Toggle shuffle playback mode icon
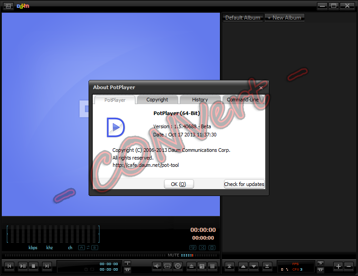This screenshot has height=276, width=358. 202,247
